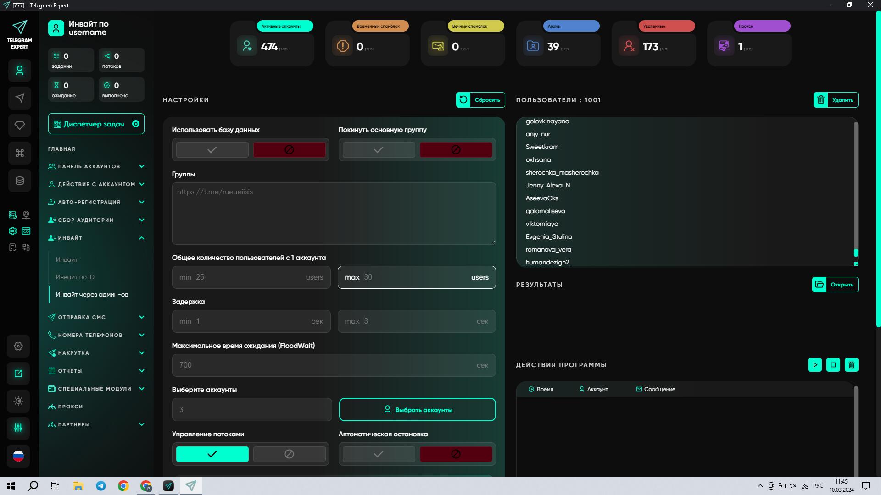This screenshot has width=881, height=495.
Task: Click the Выбрать аккаунты button
Action: [x=417, y=410]
